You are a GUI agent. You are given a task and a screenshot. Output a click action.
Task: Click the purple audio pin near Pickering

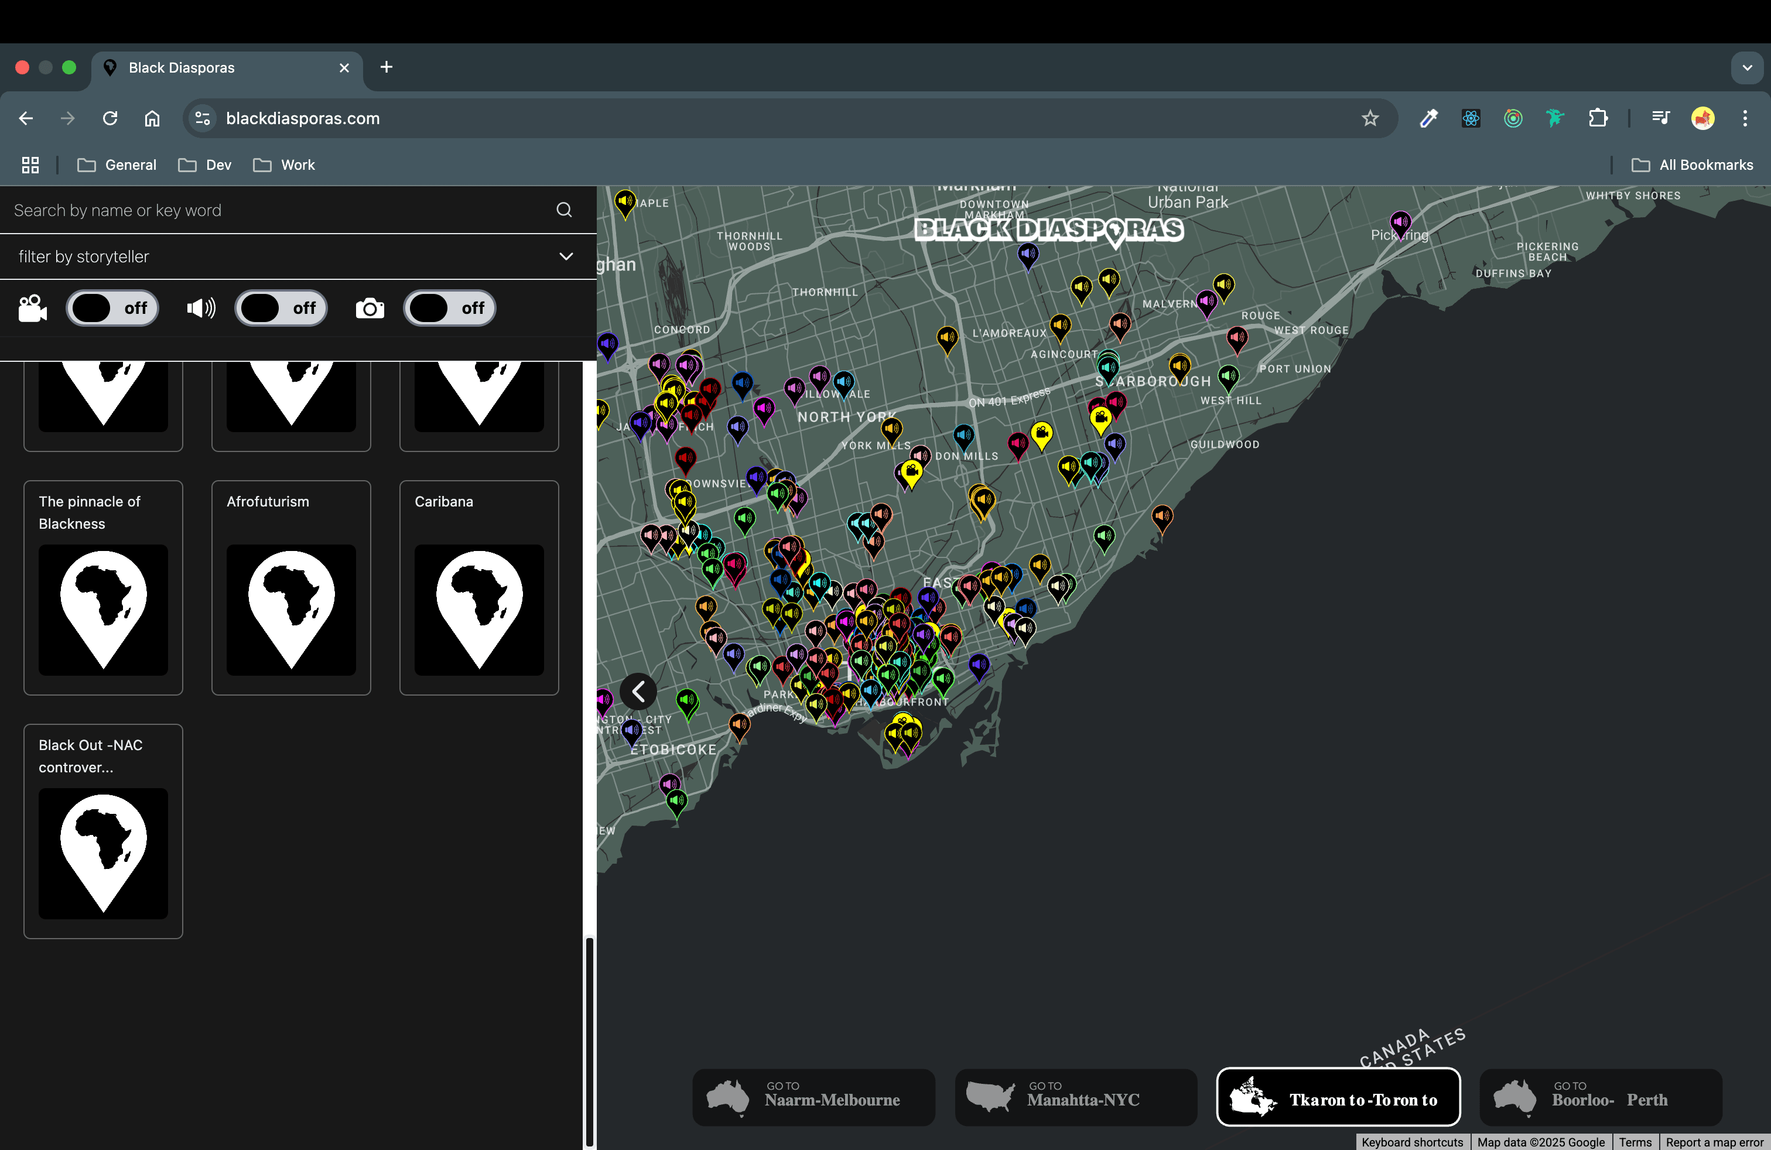click(x=1400, y=223)
